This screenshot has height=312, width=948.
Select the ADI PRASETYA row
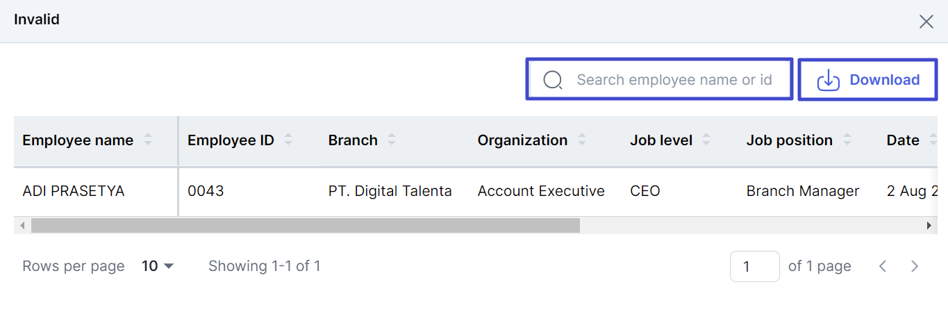476,191
